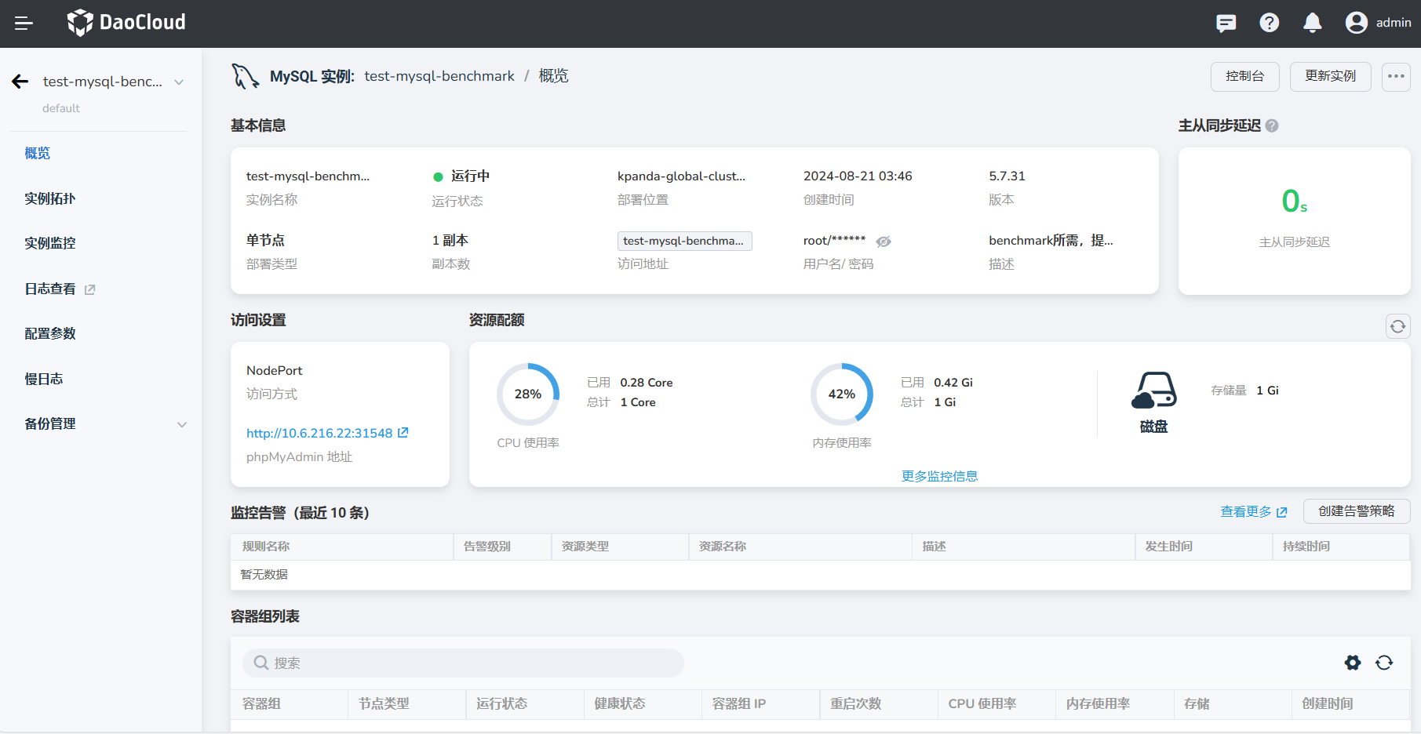Refresh the container group list

coord(1384,663)
